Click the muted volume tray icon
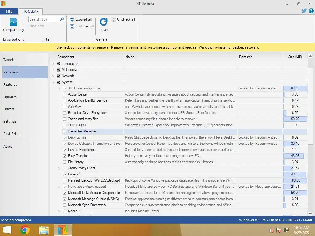This screenshot has height=236, width=315. 271,230
